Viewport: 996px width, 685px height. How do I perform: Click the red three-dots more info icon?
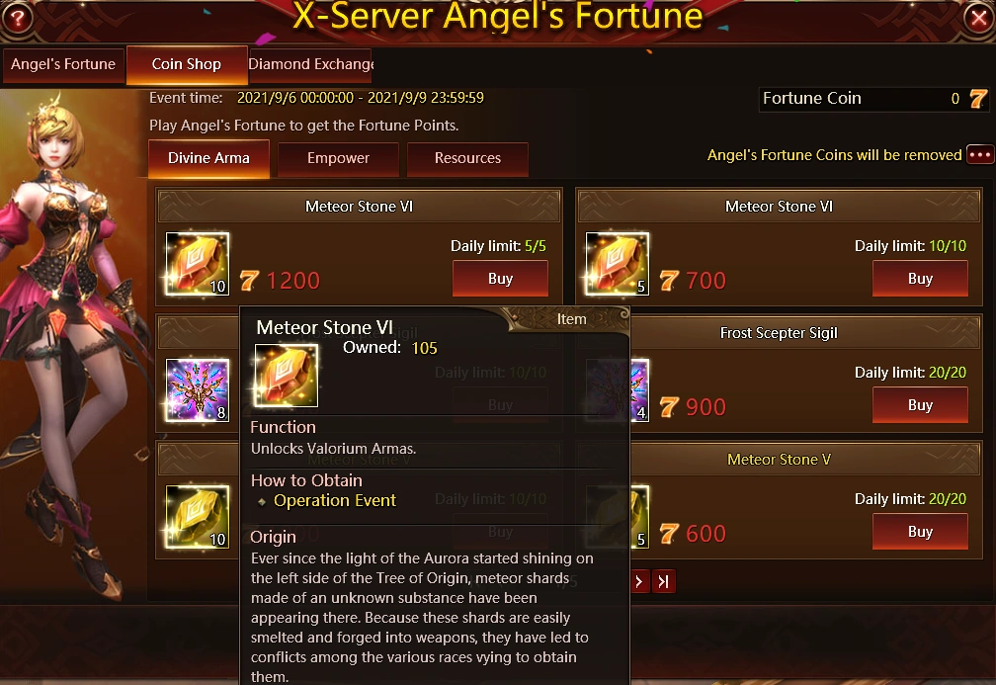[979, 154]
